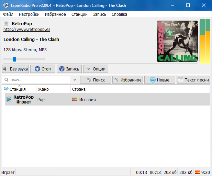Open the Настройки menu
This screenshot has width=212, height=176.
[29, 14]
